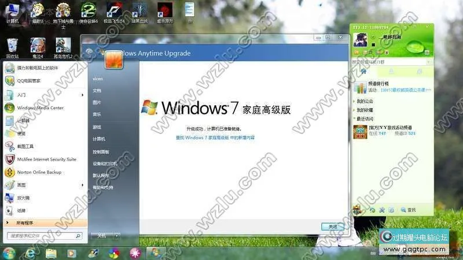This screenshot has height=260, width=463.
Task: Open 计算器 Calculator in the Start menu
Action: click(45, 121)
